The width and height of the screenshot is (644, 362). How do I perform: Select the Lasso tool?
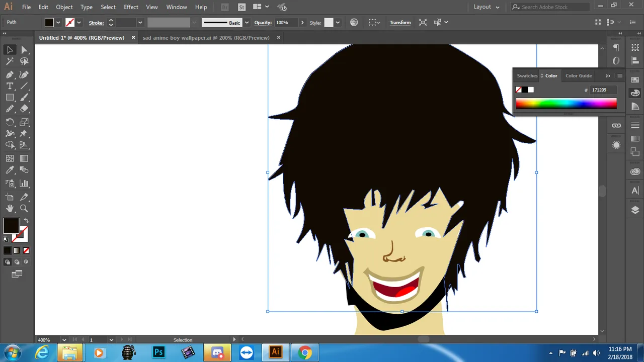[24, 61]
